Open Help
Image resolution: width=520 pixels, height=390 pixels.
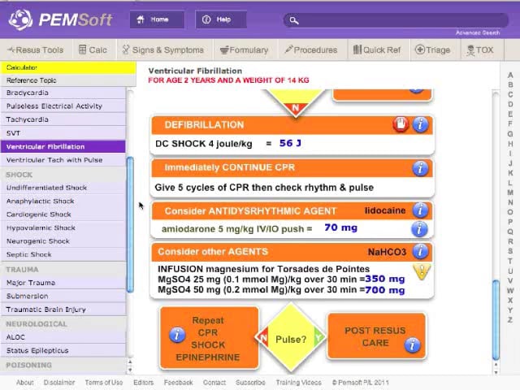pyautogui.click(x=221, y=19)
